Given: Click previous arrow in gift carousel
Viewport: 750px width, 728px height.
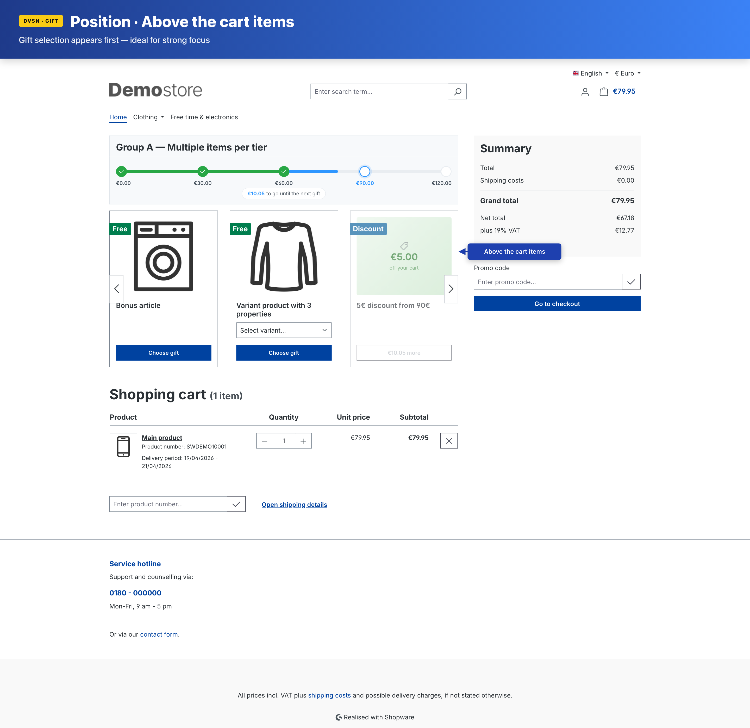Looking at the screenshot, I should pos(117,289).
